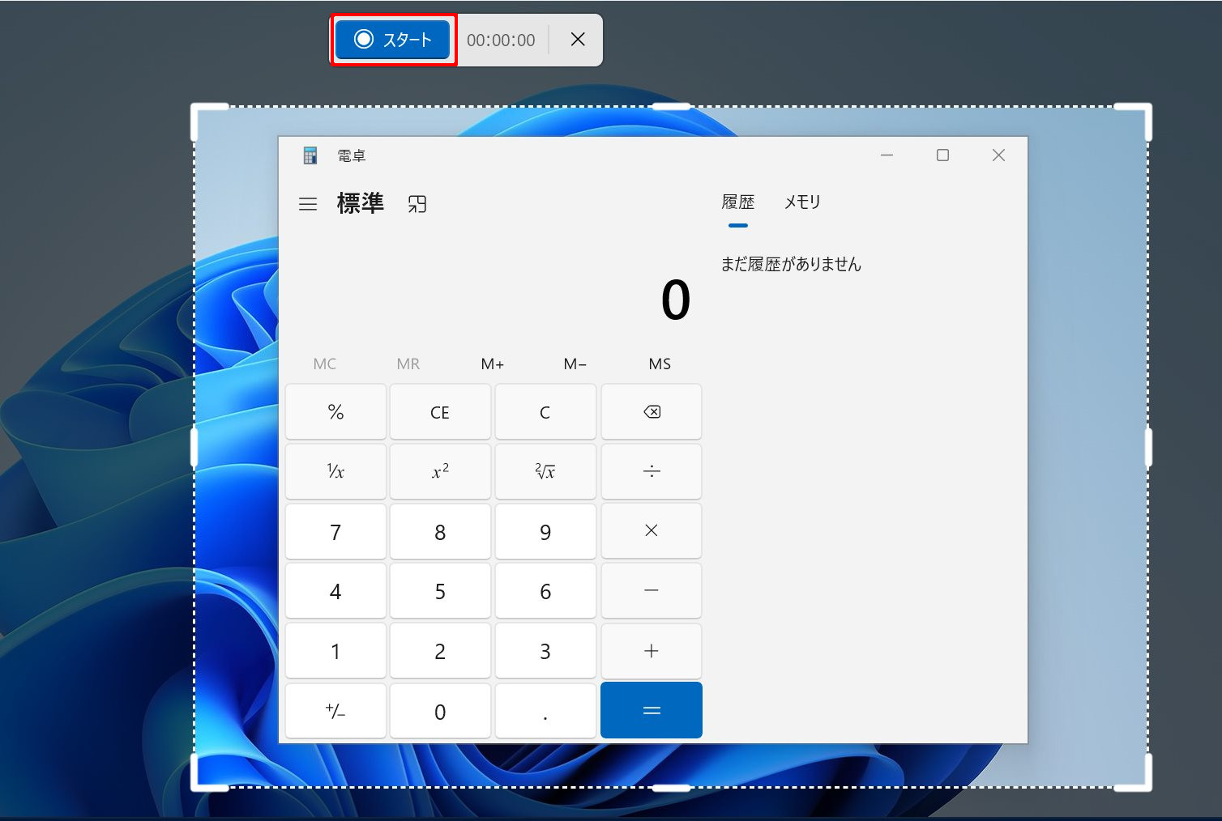Toggle the plus/minus sign key
The image size is (1222, 821).
click(x=335, y=712)
